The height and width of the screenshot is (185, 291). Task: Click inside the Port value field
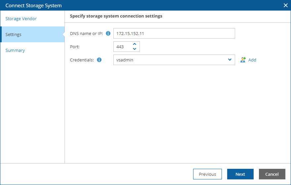[x=121, y=47]
